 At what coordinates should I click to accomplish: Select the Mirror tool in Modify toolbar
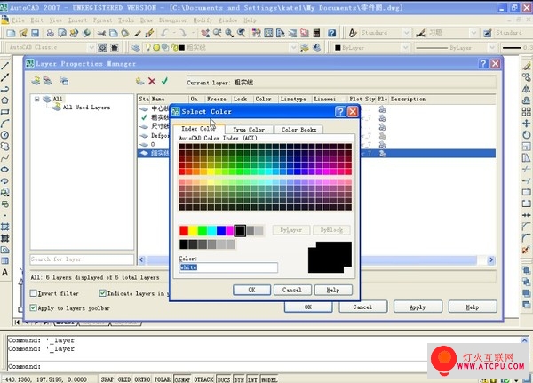526,89
